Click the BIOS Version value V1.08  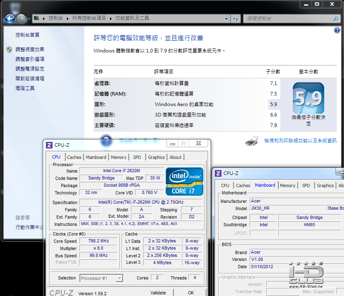297,259
